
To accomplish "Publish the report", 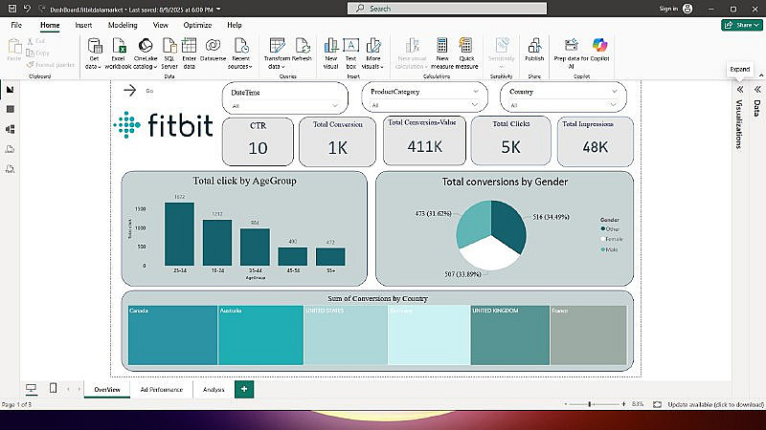I will click(534, 51).
